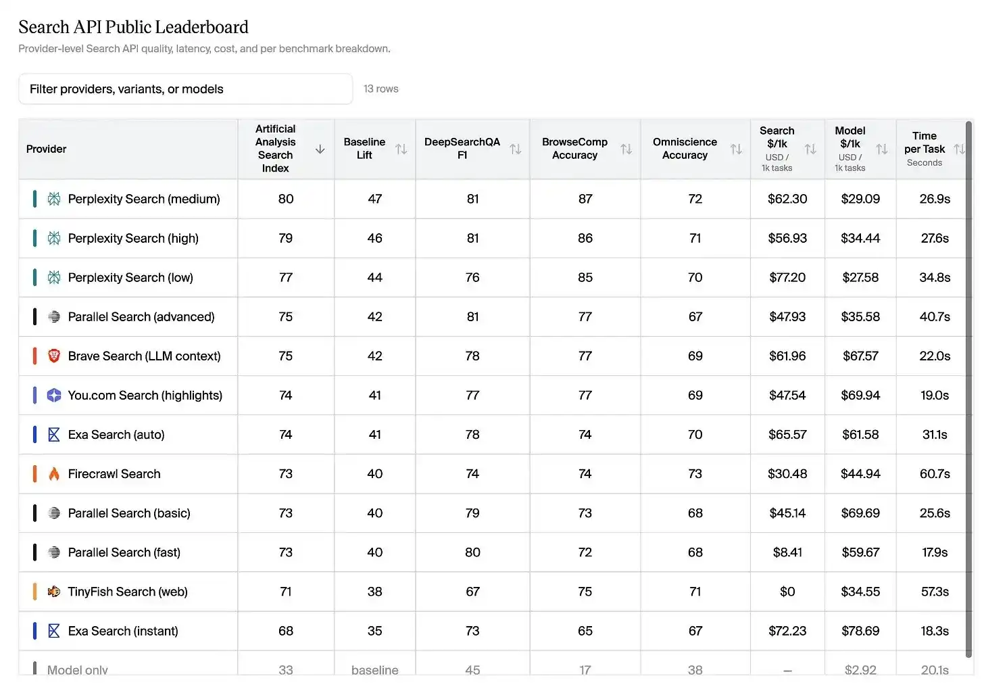Image resolution: width=984 pixels, height=689 pixels.
Task: Click the Parallel logo next to Parallel Search (advanced)
Action: 54,316
